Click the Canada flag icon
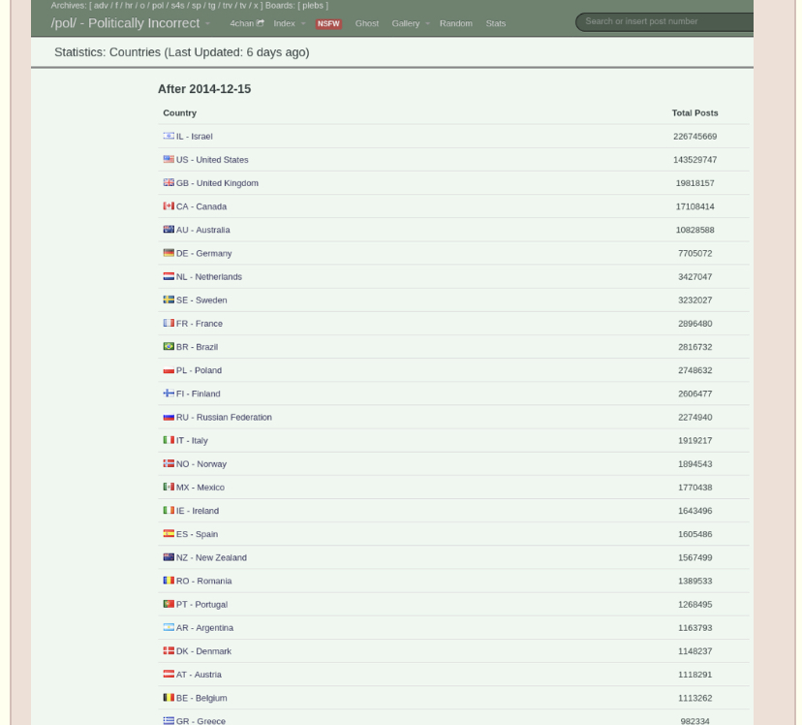This screenshot has width=802, height=725. 169,205
